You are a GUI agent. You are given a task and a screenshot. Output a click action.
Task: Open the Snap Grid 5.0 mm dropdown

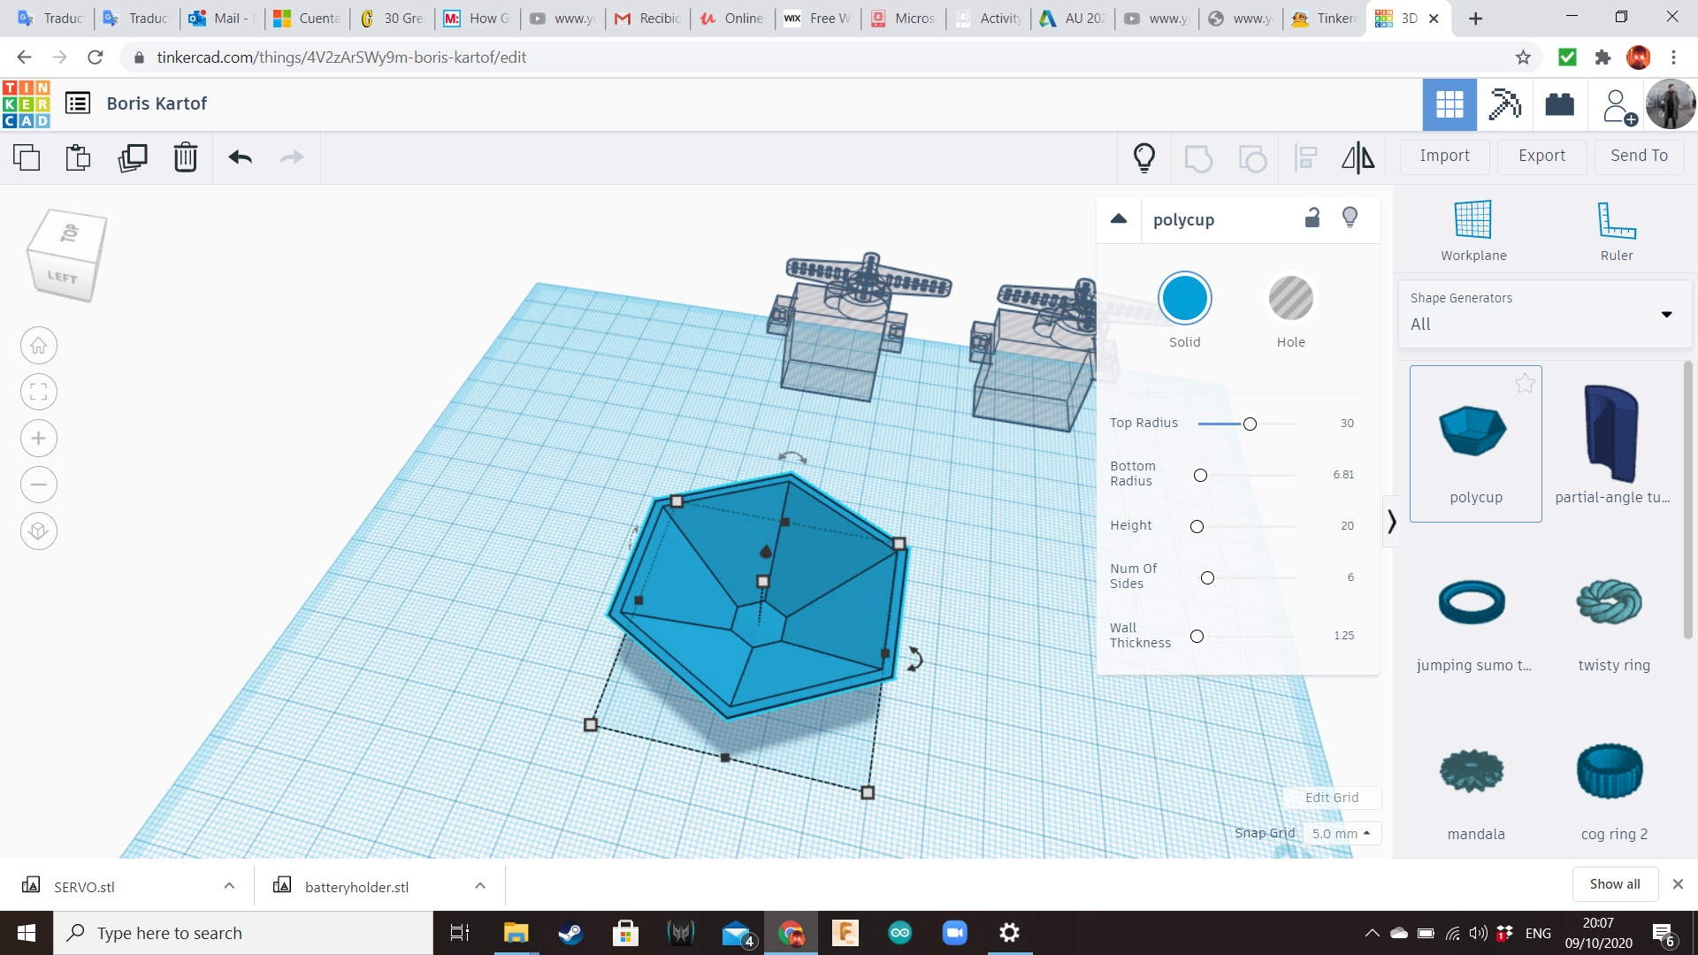(x=1341, y=833)
